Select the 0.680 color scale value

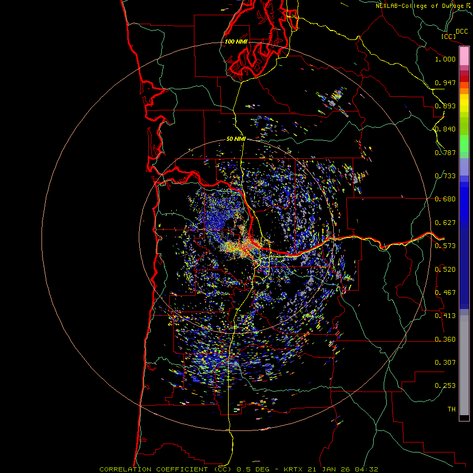(445, 199)
